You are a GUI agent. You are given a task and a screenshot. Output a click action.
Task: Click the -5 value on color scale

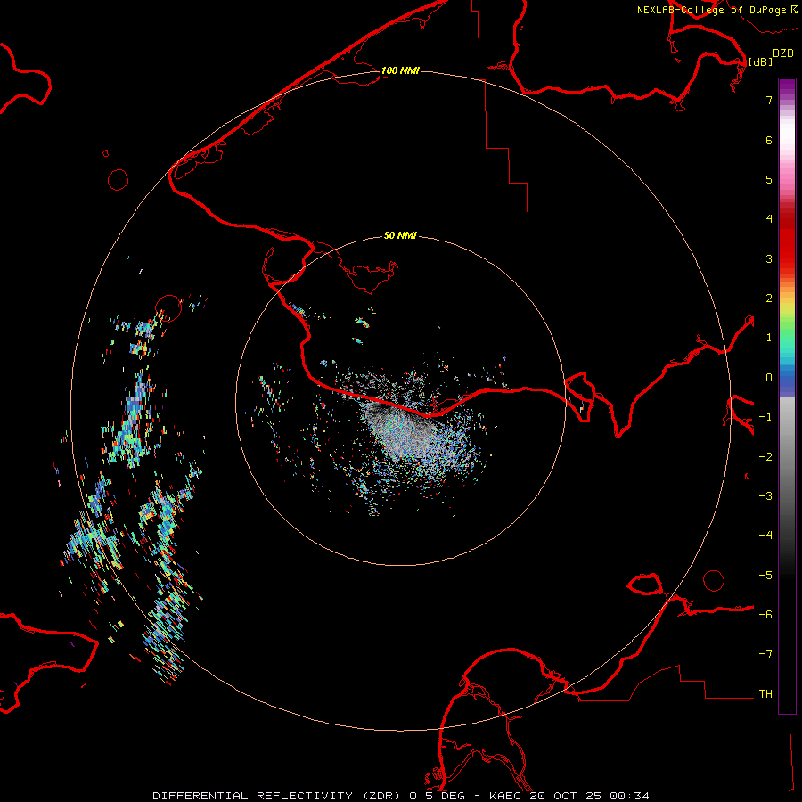point(765,576)
